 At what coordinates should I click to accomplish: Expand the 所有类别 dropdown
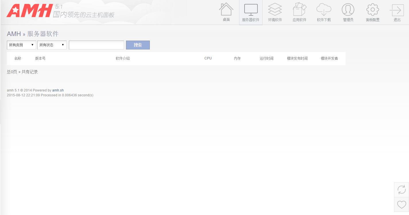pos(22,45)
